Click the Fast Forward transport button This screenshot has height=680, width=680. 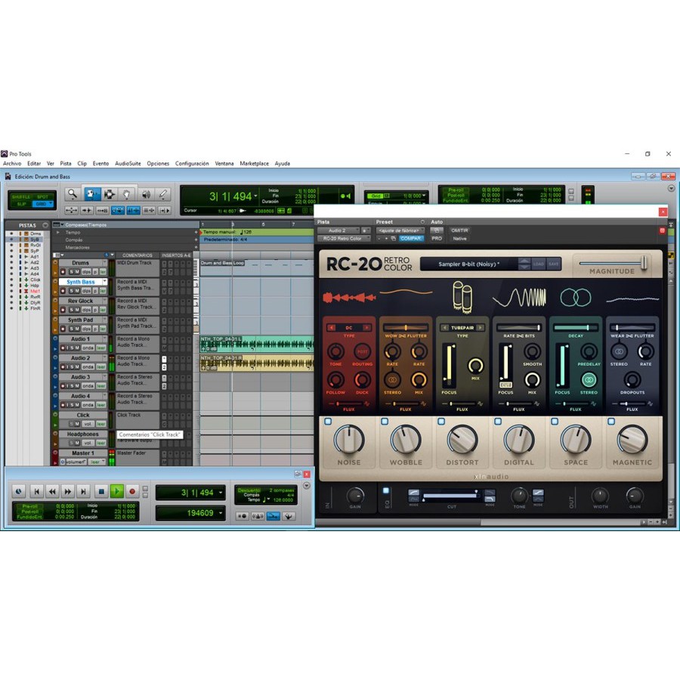[68, 491]
